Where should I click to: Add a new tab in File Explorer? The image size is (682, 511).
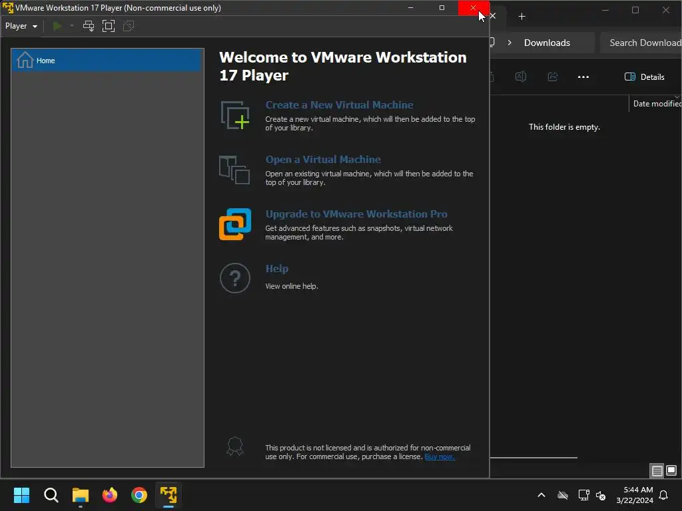tap(522, 17)
